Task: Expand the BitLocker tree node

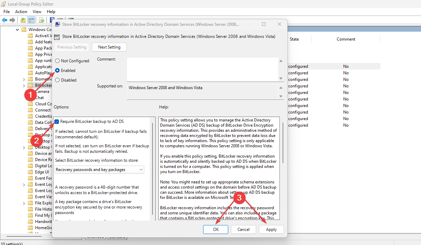Action: coord(24,85)
